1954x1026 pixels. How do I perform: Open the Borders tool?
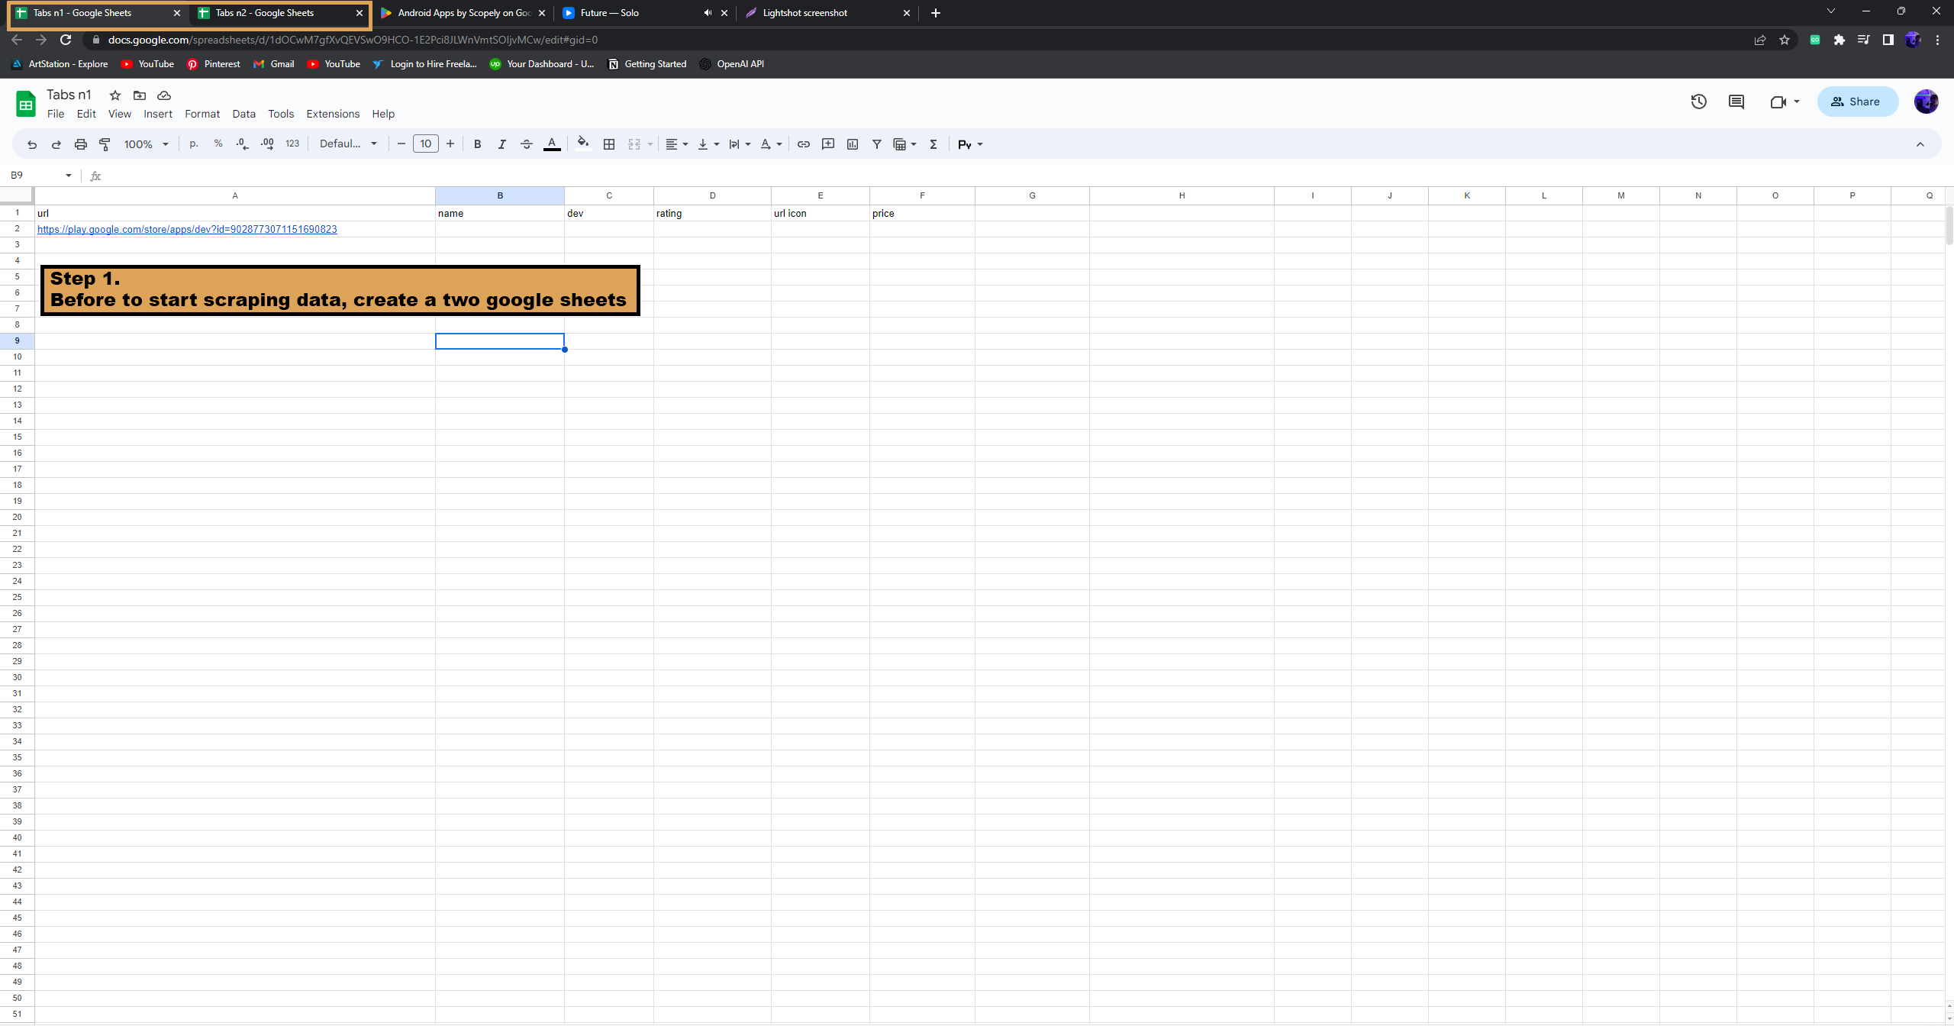[608, 144]
